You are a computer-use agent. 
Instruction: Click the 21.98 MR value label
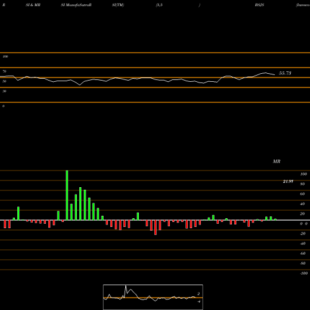[x=288, y=182]
